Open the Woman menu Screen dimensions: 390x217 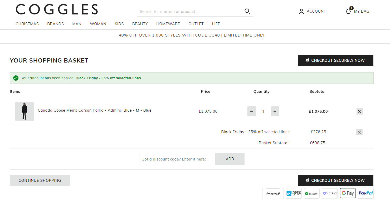coord(98,24)
